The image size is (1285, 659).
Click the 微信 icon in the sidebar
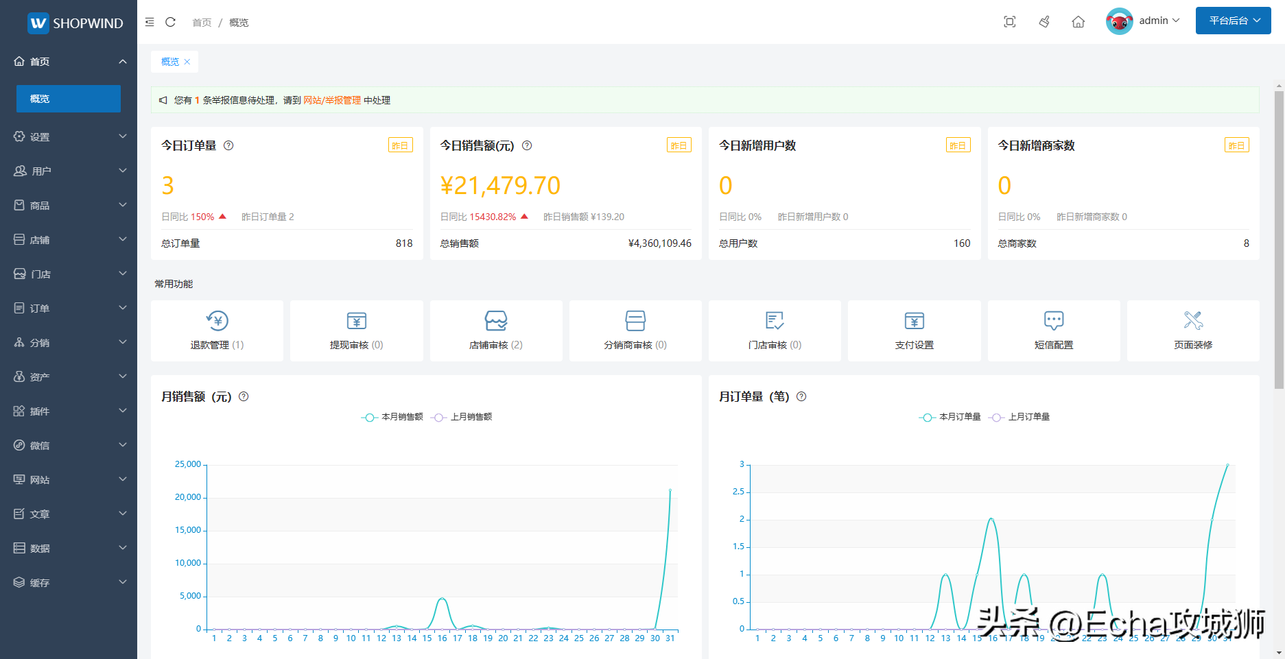19,445
